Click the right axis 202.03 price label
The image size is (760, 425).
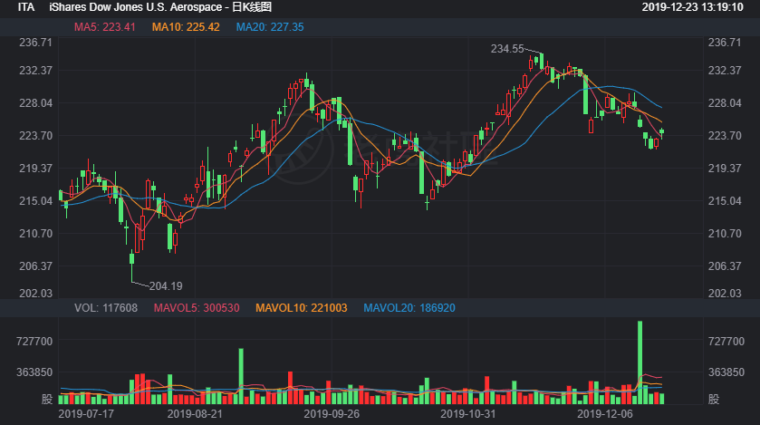point(725,294)
